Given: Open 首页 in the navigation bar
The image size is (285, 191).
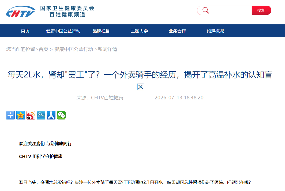Looking at the screenshot, I should [x=25, y=31].
